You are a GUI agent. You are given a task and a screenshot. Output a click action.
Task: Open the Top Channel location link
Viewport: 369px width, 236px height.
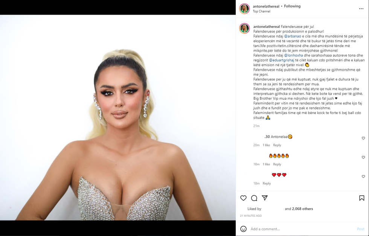pos(261,11)
